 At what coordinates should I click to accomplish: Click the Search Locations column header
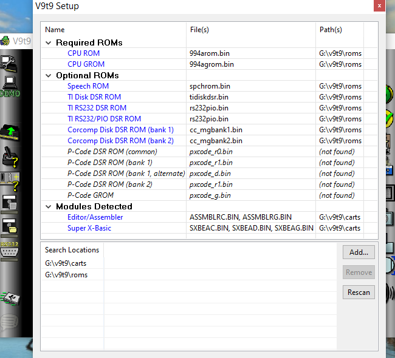click(72, 250)
